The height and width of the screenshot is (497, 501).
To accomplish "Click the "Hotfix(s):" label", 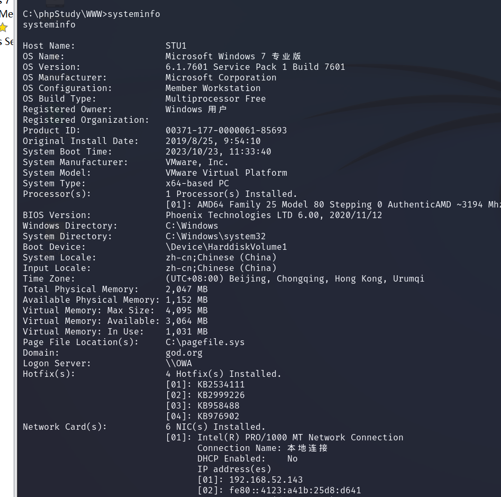I will pyautogui.click(x=49, y=374).
